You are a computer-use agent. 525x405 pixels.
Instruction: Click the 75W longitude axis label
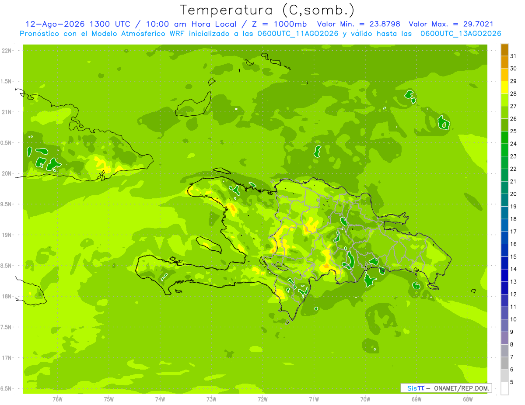pos(109,399)
